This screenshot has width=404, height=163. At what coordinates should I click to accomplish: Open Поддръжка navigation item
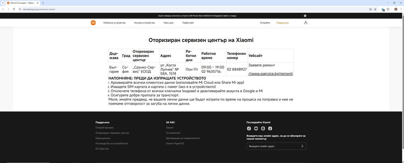pos(282,23)
